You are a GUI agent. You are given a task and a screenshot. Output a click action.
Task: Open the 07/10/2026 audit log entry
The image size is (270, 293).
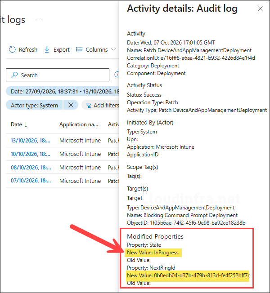pos(31,181)
